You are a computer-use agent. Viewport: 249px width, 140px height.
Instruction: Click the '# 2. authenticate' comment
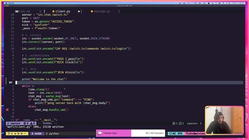pyautogui.click(x=35, y=55)
